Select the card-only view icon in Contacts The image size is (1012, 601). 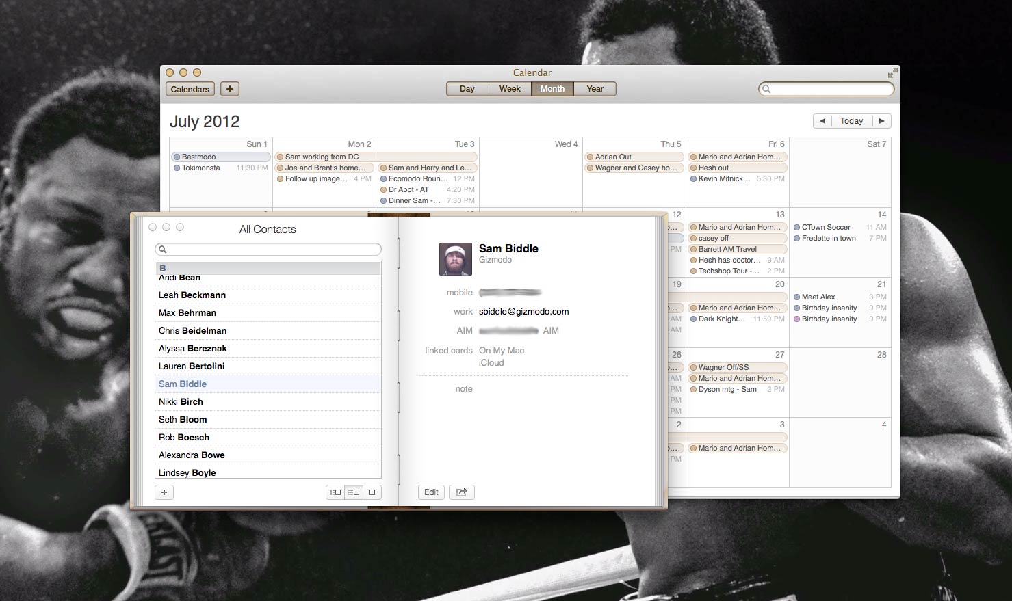click(372, 492)
